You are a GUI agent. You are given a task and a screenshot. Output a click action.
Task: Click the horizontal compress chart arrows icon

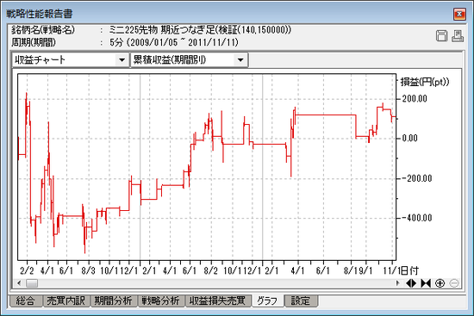coord(426,283)
